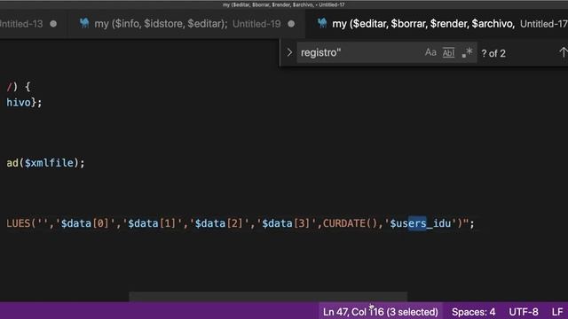
Task: Click '$data[2]' in the code line
Action: pos(219,223)
